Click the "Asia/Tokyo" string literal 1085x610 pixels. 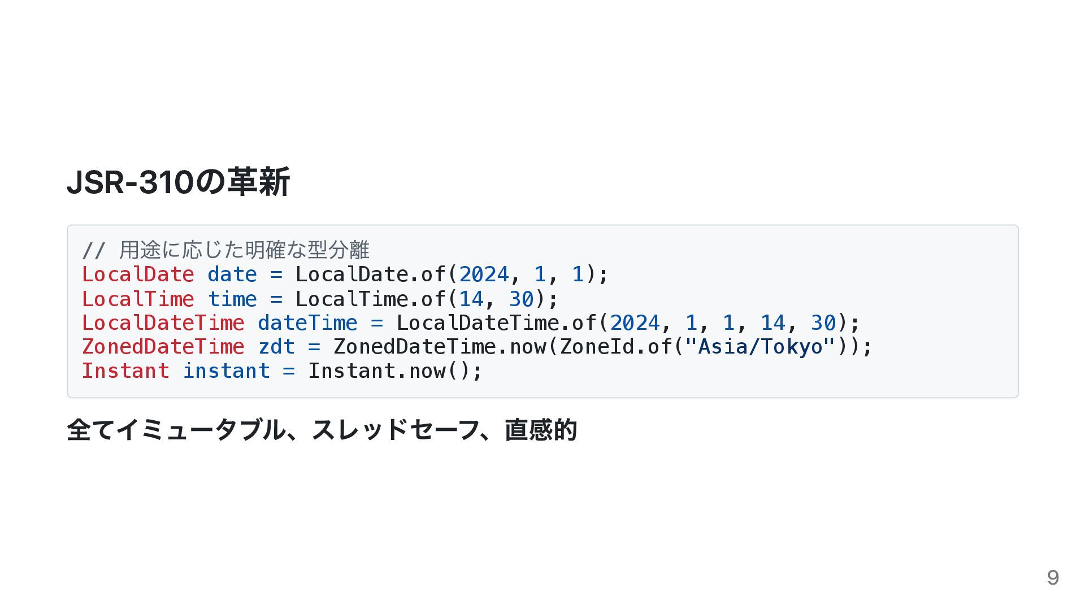760,347
